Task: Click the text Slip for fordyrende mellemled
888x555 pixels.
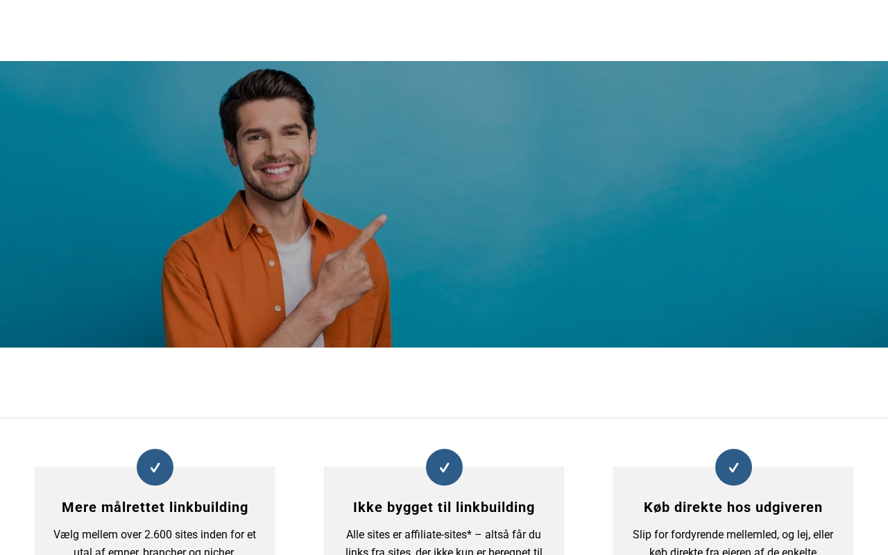Action: [705, 535]
